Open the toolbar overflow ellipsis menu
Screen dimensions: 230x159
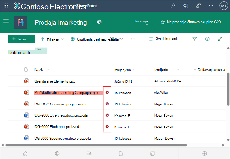pos(133,39)
